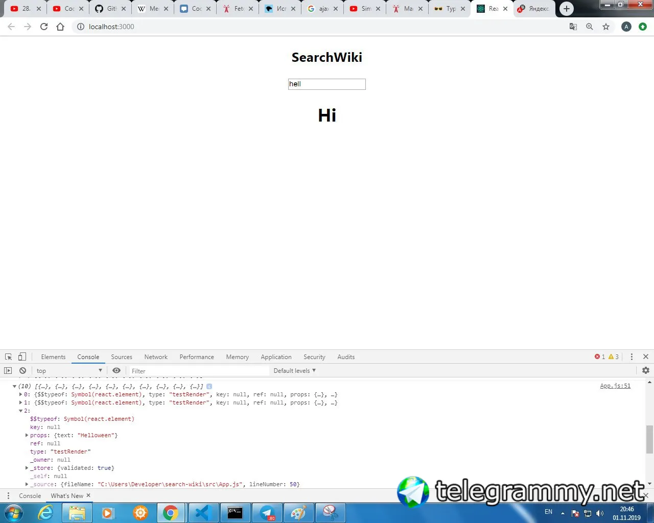Launch Internet Explorer from the taskbar
Screen dimensions: 654x523
tap(45, 513)
